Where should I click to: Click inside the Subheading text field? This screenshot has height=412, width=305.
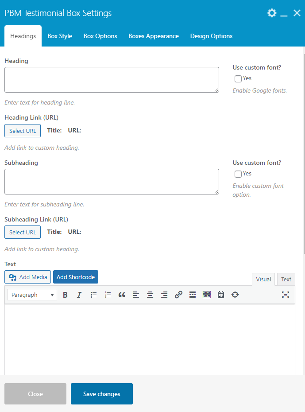(112, 181)
